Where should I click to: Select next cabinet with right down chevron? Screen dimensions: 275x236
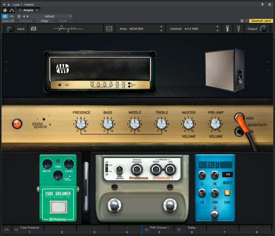pyautogui.click(x=268, y=70)
